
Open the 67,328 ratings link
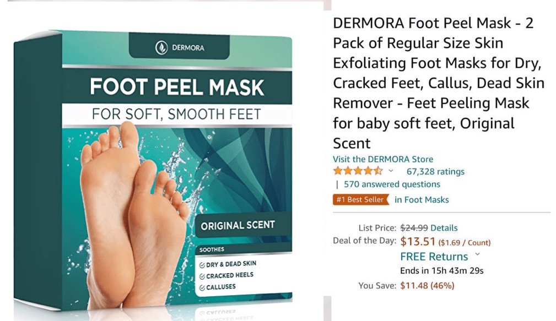point(435,171)
